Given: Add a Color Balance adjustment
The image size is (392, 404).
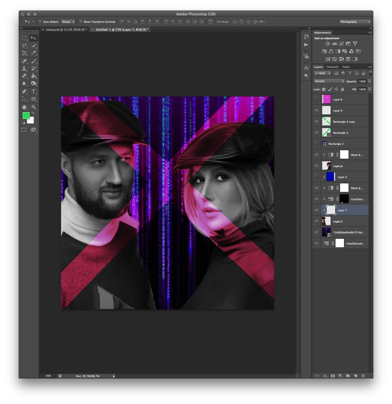Looking at the screenshot, I should tap(331, 51).
